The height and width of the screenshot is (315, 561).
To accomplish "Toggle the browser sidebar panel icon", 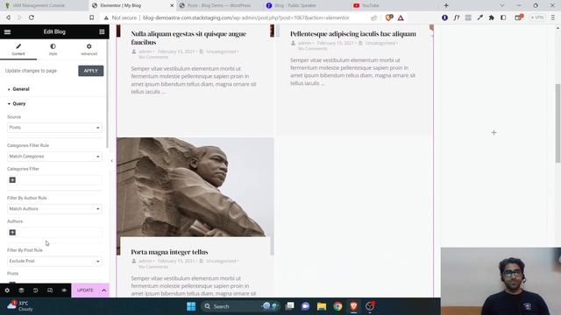I will click(x=503, y=17).
